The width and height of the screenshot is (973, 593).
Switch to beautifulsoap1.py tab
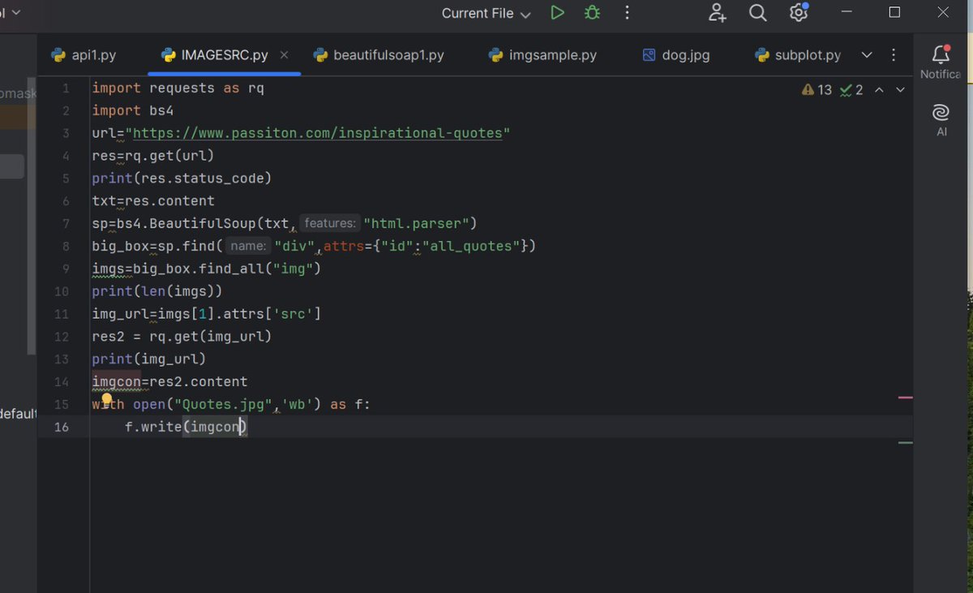pos(379,55)
